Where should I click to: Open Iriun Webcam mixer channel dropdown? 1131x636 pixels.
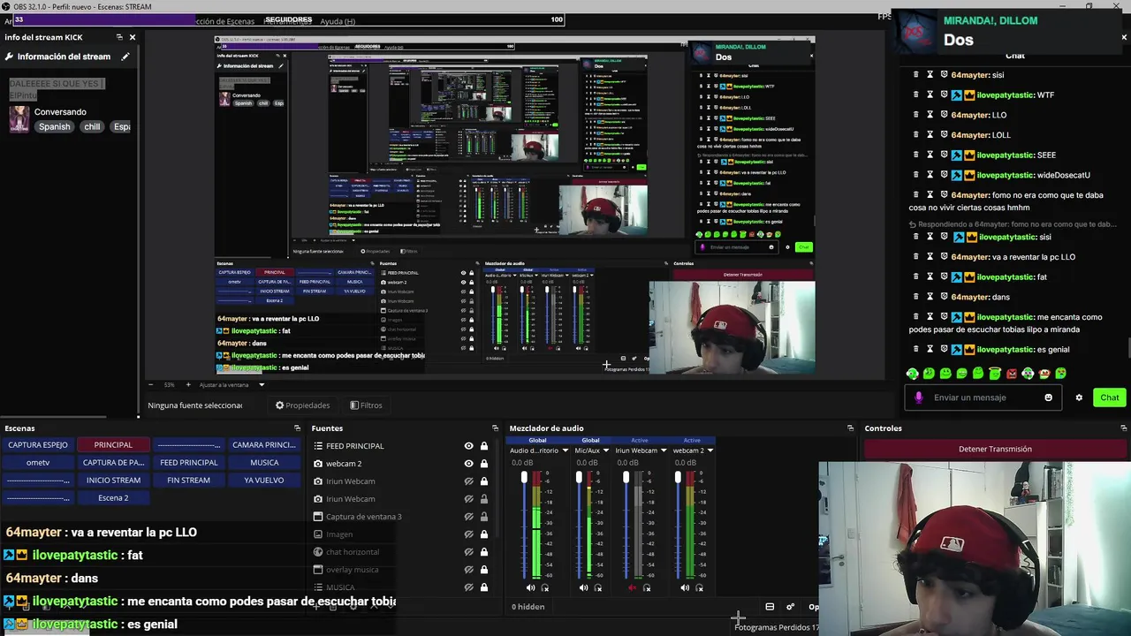[664, 450]
